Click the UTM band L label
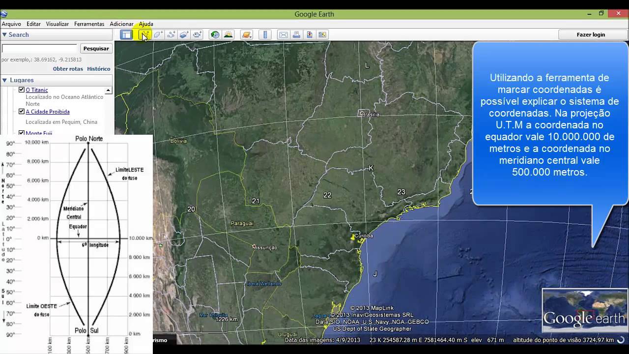 [367, 65]
